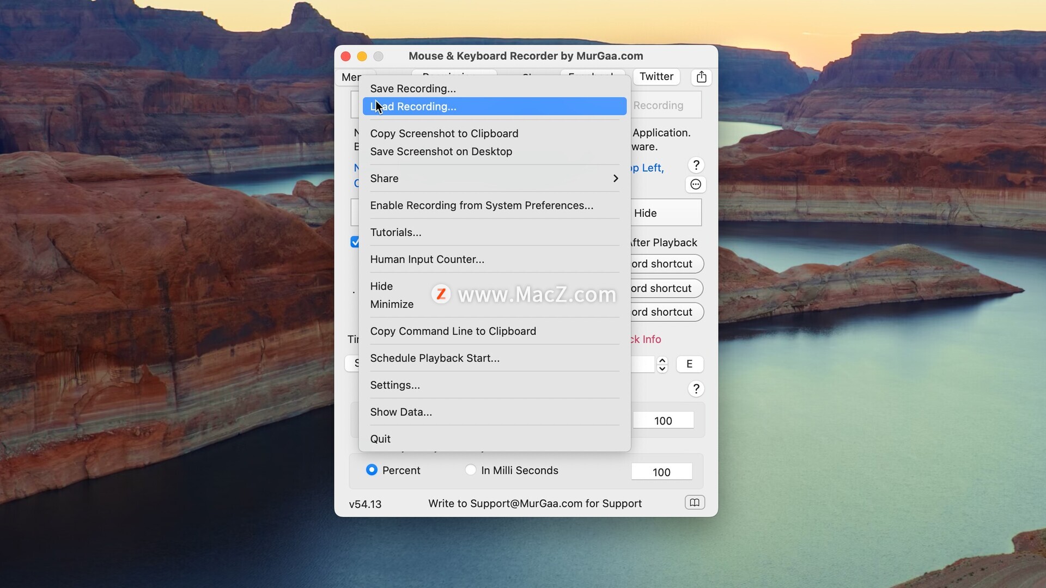1046x588 pixels.
Task: Select Save Screenshot on Desktop
Action: pos(495,151)
